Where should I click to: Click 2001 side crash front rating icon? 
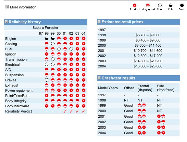point(159,116)
